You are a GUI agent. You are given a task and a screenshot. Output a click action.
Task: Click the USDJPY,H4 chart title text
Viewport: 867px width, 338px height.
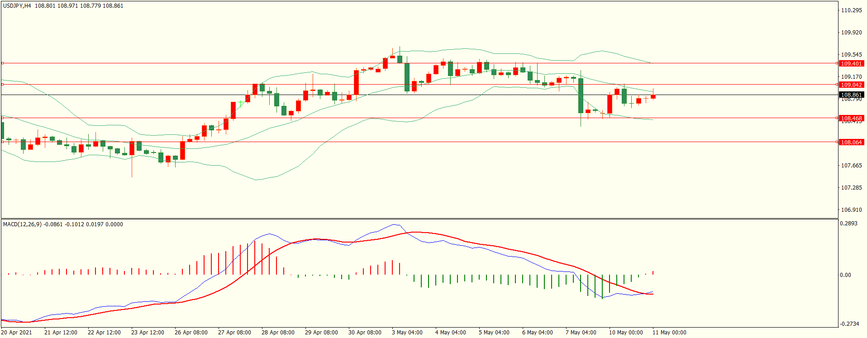click(x=17, y=6)
